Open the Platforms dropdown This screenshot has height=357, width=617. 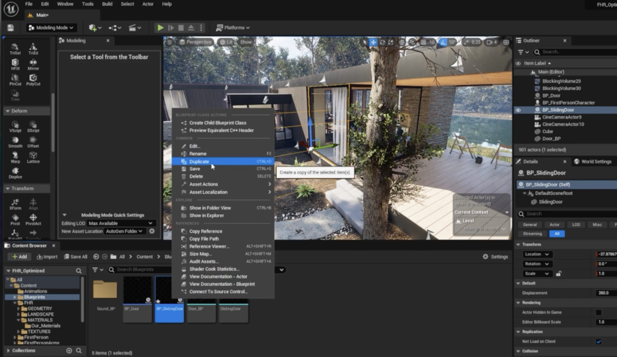tap(233, 28)
